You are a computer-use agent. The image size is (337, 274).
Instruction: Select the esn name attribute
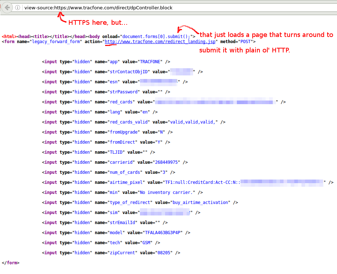(x=114, y=82)
